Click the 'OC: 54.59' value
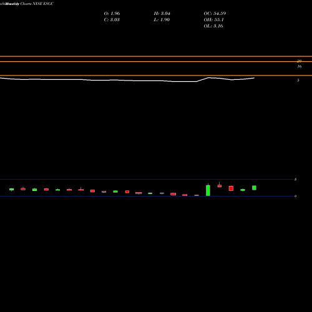The image size is (312, 312). (215, 14)
